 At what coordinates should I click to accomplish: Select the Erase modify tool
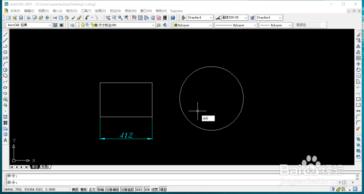[x=359, y=34]
